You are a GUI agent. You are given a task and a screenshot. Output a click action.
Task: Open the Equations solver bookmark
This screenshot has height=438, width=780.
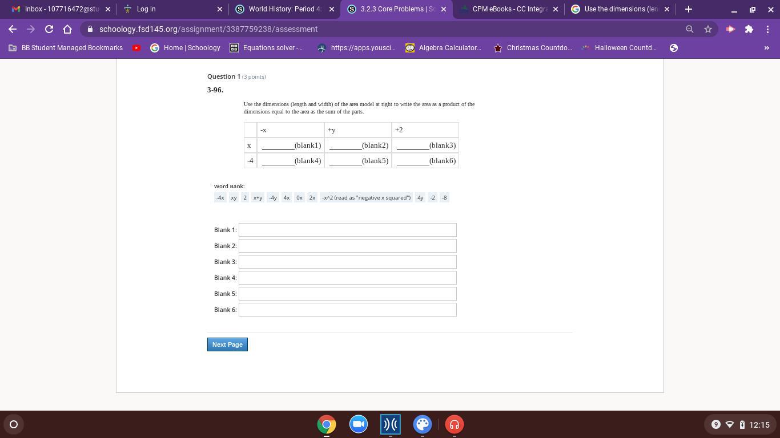coord(266,48)
